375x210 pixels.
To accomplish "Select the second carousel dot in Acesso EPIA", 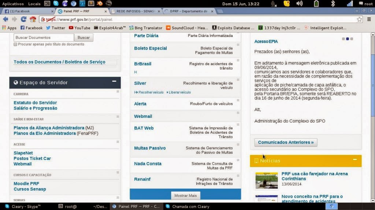I will (x=348, y=39).
